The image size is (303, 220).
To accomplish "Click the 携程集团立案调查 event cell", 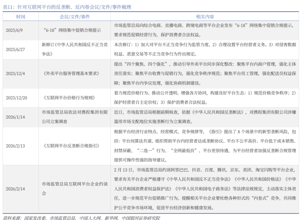I will pos(75,117).
